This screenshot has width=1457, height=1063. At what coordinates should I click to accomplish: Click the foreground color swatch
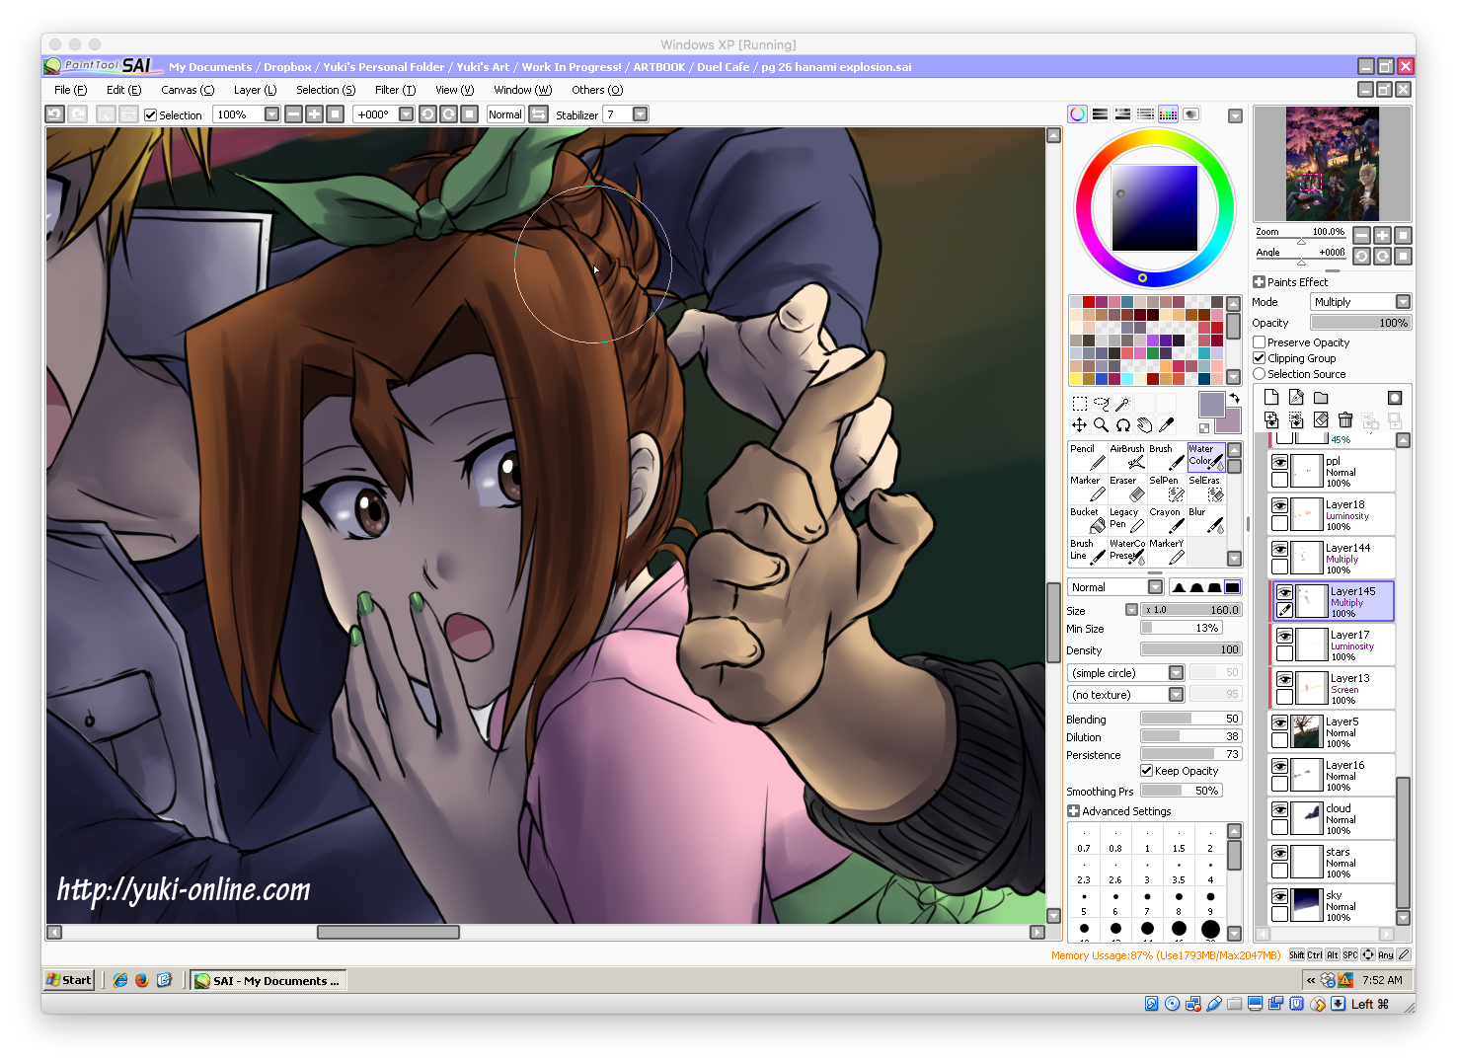pyautogui.click(x=1211, y=404)
